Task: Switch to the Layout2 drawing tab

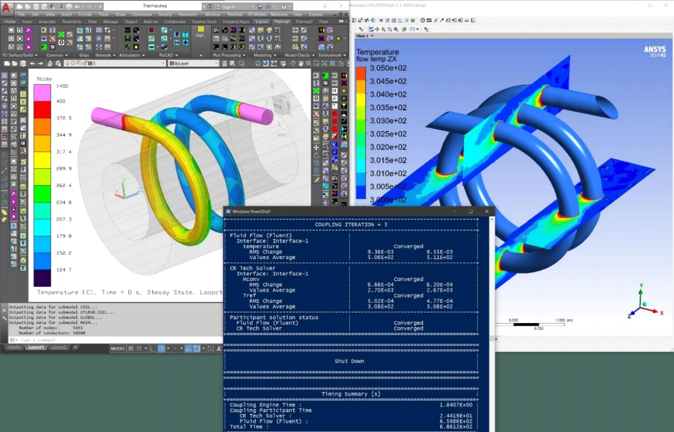Action: (59, 347)
